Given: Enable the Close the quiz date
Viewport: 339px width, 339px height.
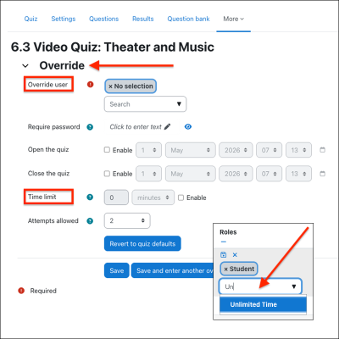Looking at the screenshot, I should click(x=107, y=174).
